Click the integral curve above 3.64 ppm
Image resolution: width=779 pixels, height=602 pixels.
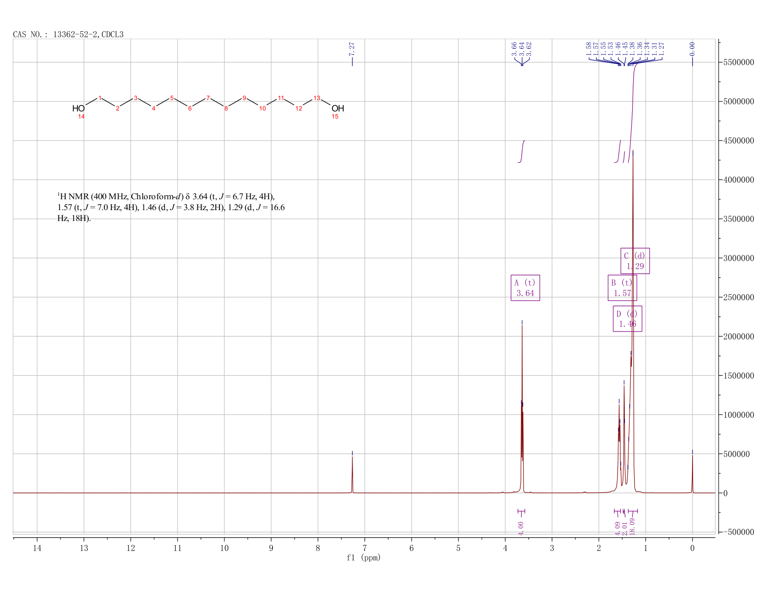pyautogui.click(x=521, y=152)
